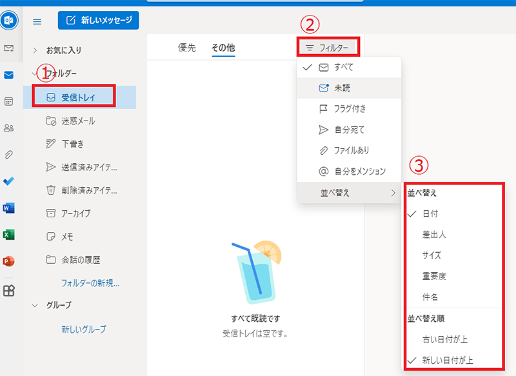Click the Outlook logo icon

[x=9, y=21]
